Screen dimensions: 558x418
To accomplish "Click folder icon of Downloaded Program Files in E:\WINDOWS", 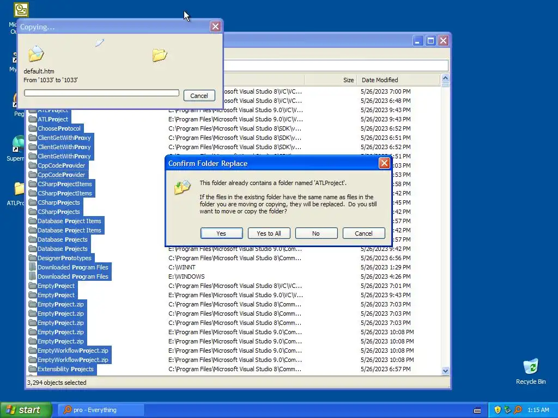I will [32, 276].
